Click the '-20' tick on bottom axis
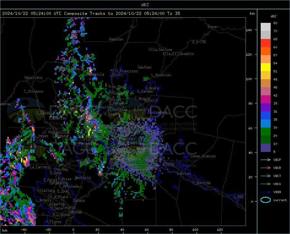The image size is (290, 234). 48,230
